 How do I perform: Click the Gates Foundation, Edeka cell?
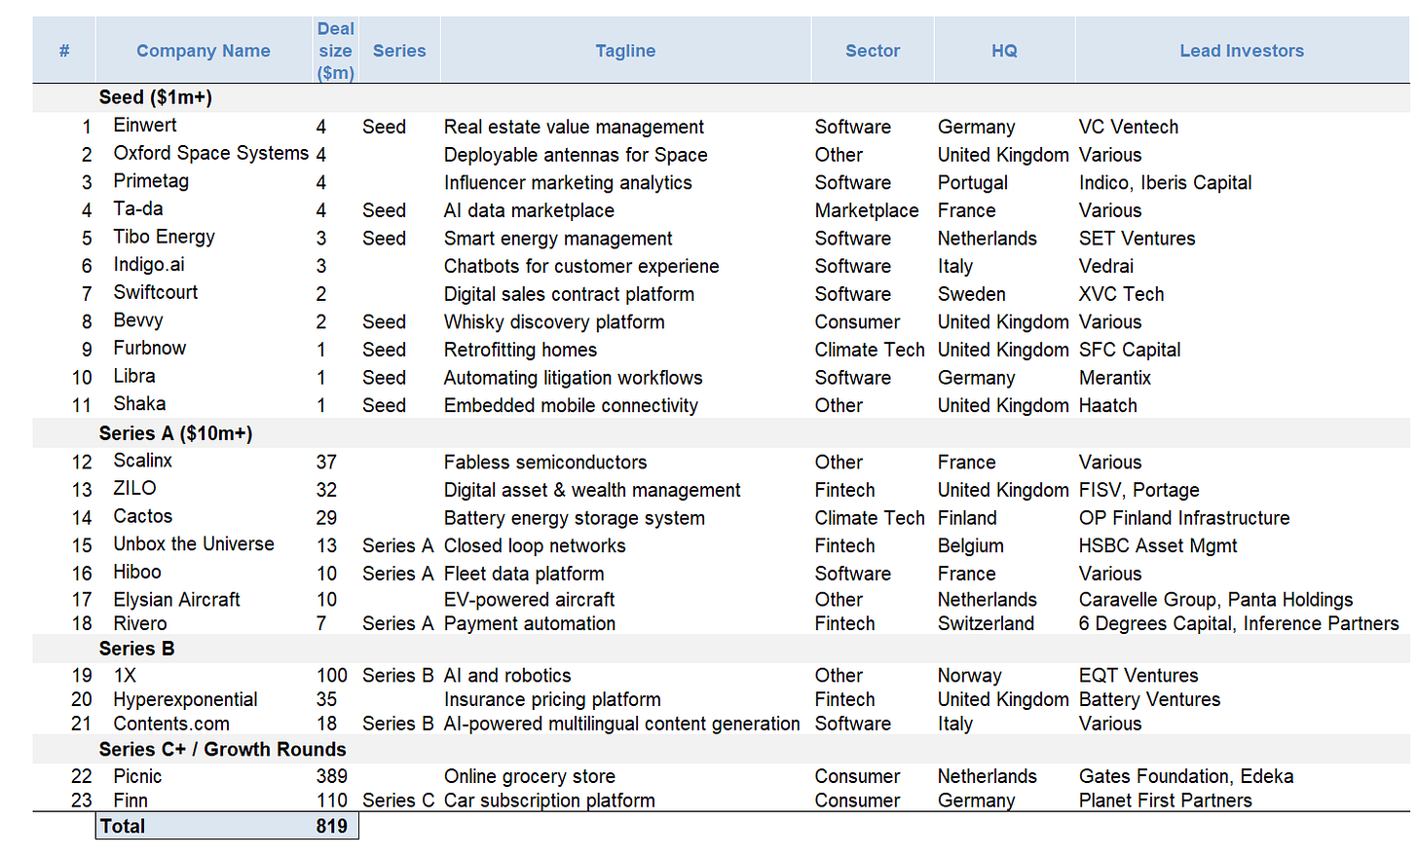(x=1186, y=776)
